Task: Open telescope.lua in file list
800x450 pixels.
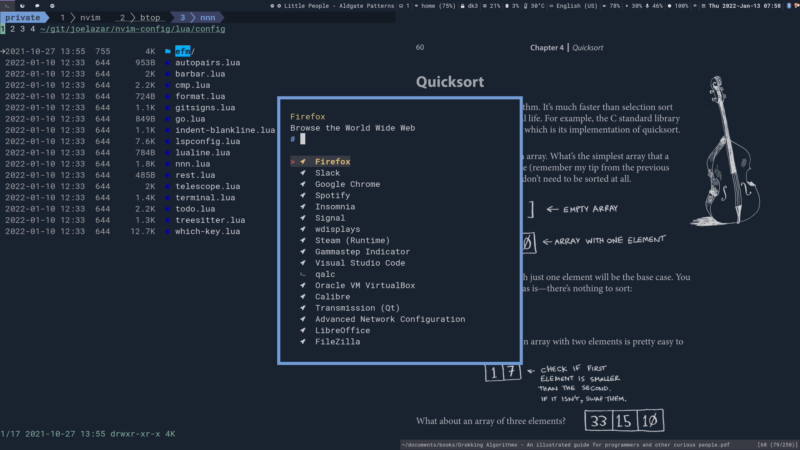Action: (207, 186)
